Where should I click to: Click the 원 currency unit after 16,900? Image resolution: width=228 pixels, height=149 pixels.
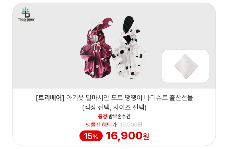point(146,136)
